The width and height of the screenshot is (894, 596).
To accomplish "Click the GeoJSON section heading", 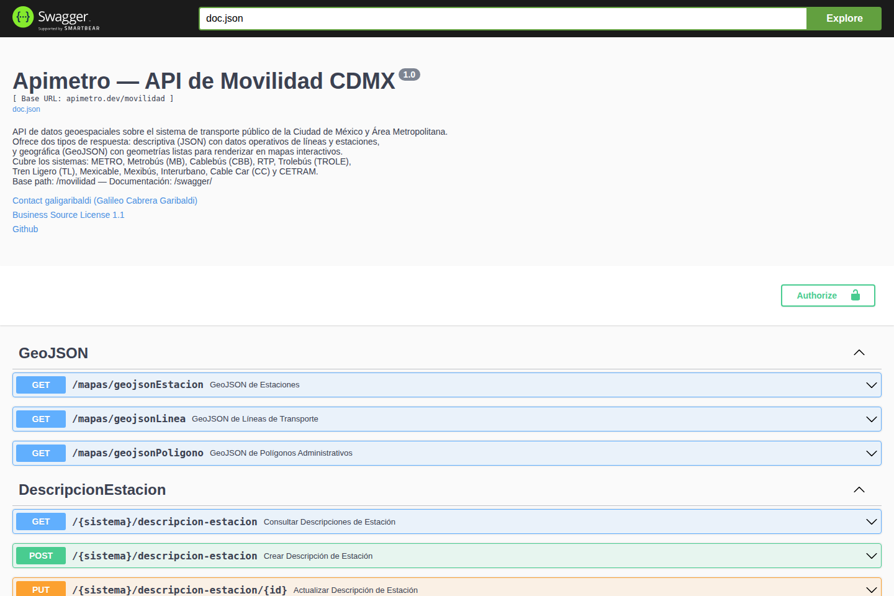I will [53, 353].
